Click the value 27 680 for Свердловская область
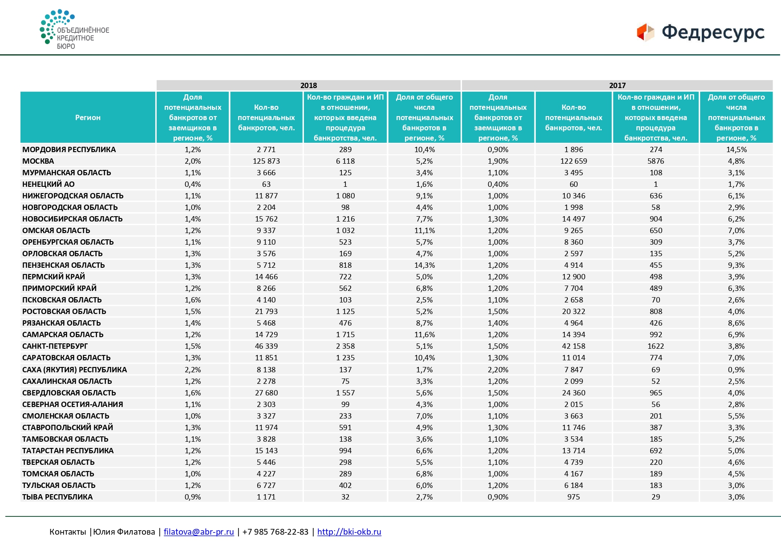Screen dimensions: 781x552 [266, 393]
